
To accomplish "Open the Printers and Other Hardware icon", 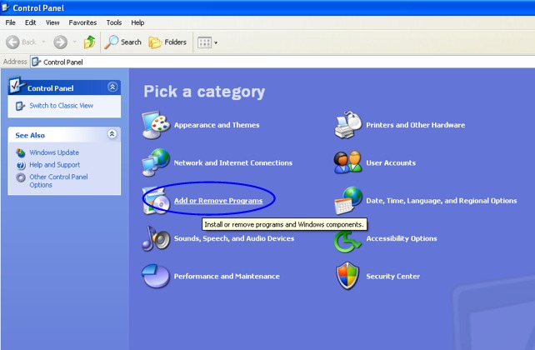I will tap(348, 125).
